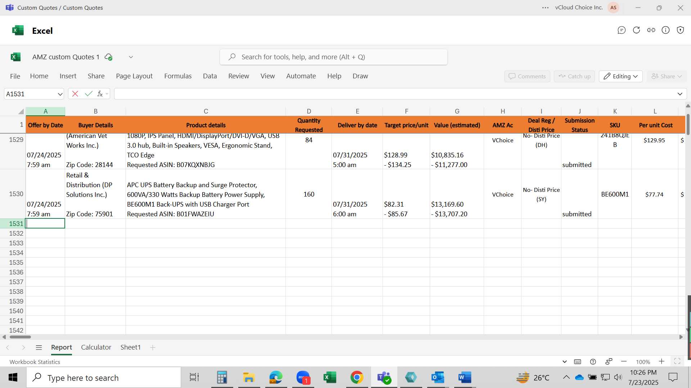Copy link with the chain icon
The width and height of the screenshot is (691, 388).
(651, 30)
